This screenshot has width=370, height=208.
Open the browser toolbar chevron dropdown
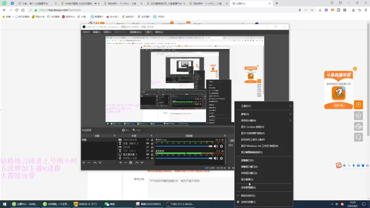312,10
